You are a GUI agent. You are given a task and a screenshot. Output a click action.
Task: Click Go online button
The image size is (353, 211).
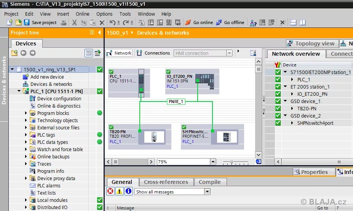(x=199, y=23)
